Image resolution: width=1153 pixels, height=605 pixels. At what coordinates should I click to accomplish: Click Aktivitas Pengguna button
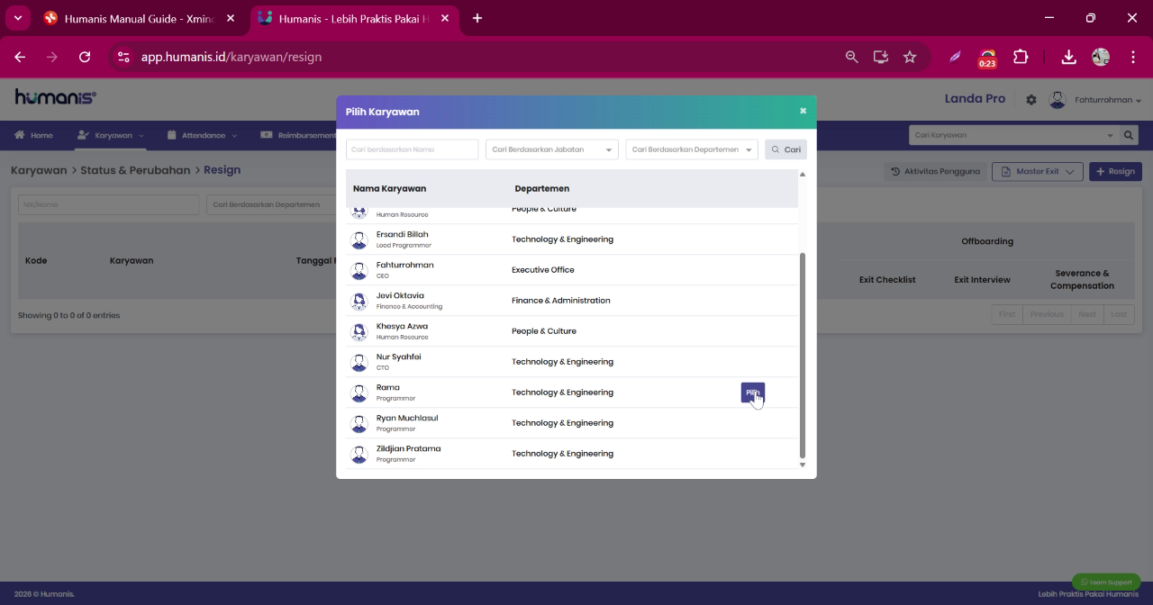(x=935, y=171)
